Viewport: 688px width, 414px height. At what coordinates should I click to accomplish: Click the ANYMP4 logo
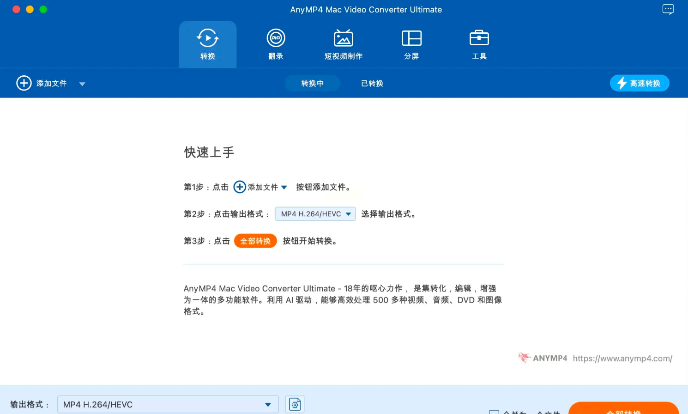click(543, 358)
